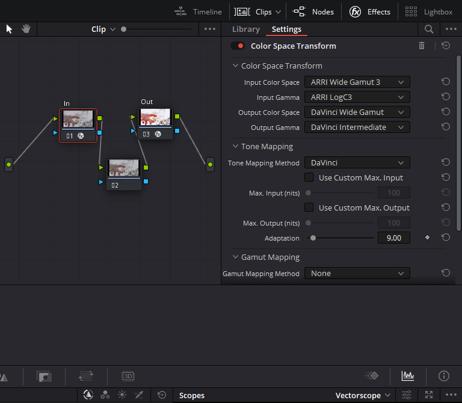Reset Use Custom Max. Output
The height and width of the screenshot is (403, 462).
pyautogui.click(x=446, y=208)
